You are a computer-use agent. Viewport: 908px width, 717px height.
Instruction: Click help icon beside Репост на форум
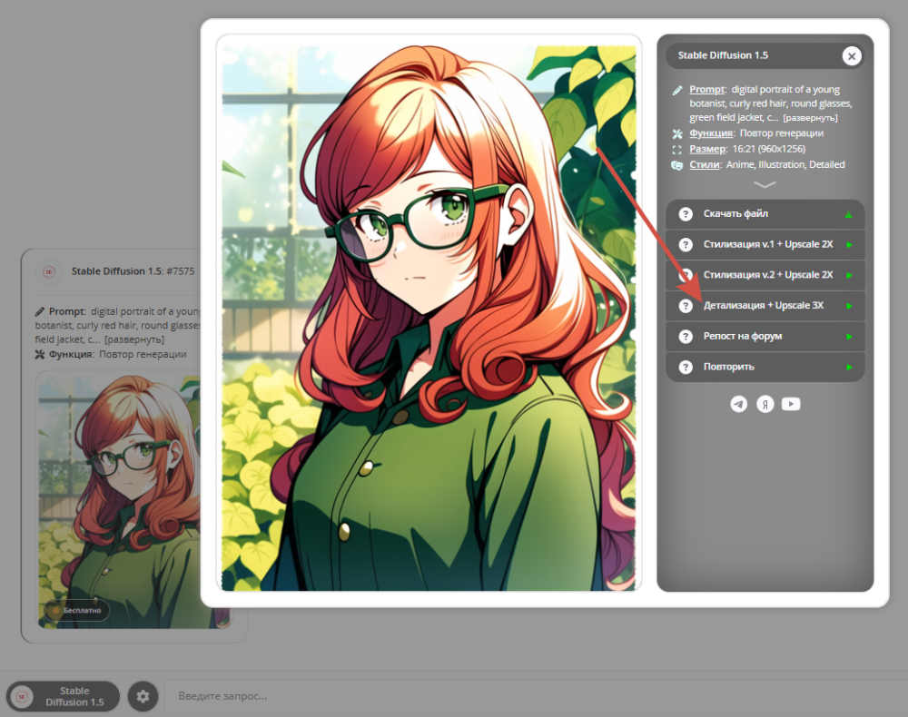coord(686,336)
